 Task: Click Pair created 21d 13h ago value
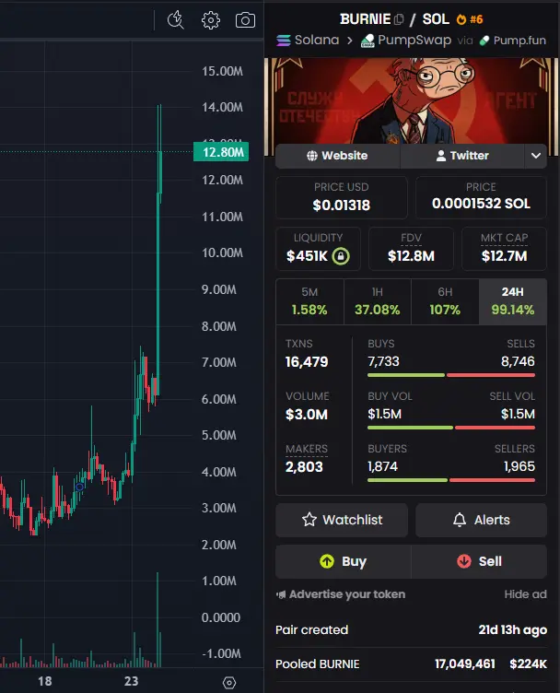tap(512, 629)
